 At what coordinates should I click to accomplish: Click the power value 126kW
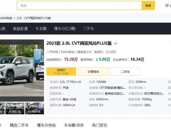coord(101,82)
